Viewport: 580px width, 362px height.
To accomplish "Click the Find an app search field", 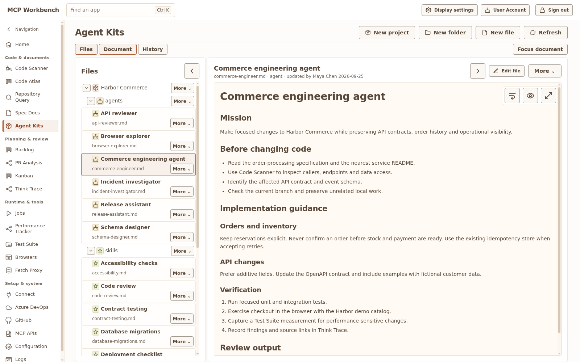I will tap(121, 10).
